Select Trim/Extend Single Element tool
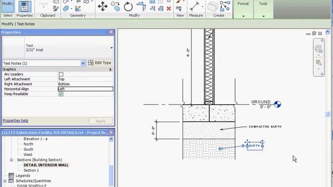 [152, 8]
